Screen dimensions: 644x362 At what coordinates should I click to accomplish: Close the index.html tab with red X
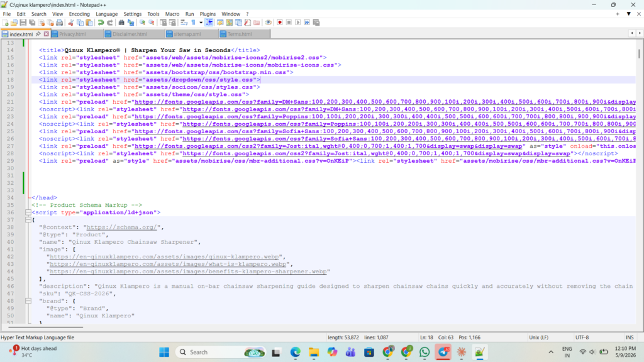[46, 34]
